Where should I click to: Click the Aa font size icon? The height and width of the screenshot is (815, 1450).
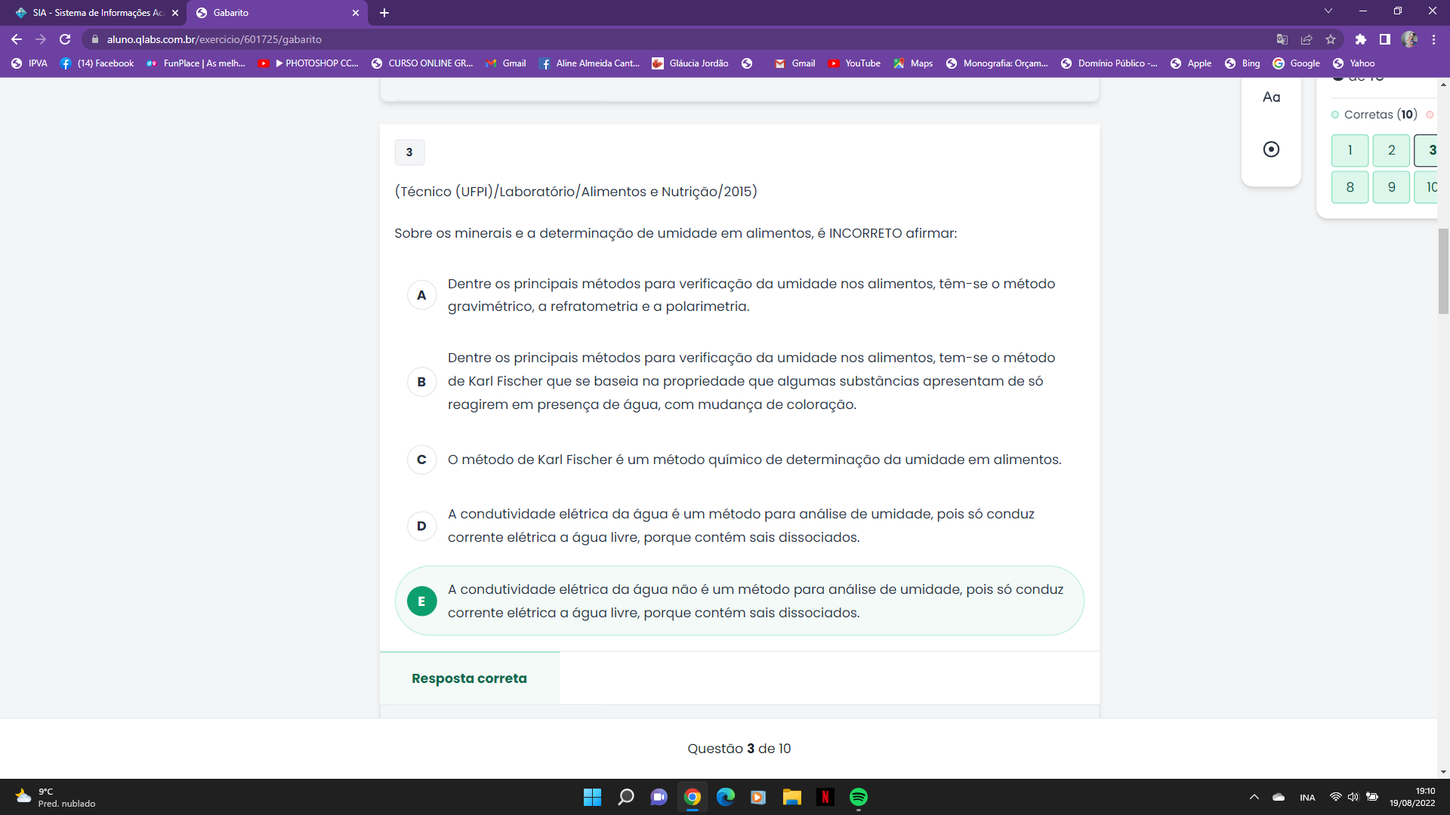(x=1271, y=97)
